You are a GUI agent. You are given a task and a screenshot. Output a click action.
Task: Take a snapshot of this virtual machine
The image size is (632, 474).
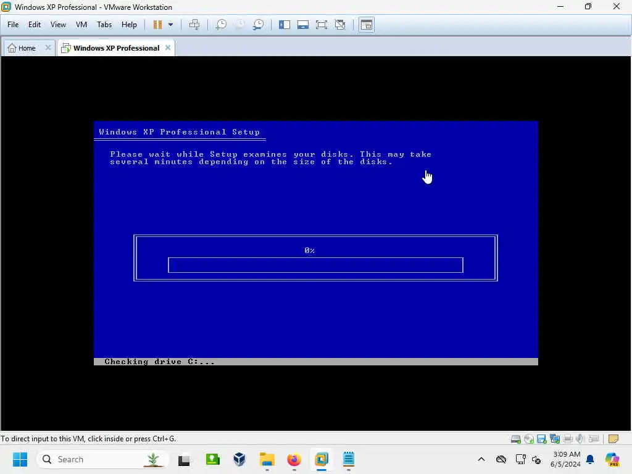(221, 25)
